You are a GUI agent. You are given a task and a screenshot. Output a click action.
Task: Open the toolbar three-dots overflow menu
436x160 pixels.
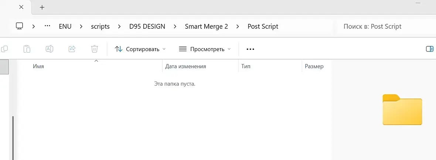pyautogui.click(x=251, y=49)
